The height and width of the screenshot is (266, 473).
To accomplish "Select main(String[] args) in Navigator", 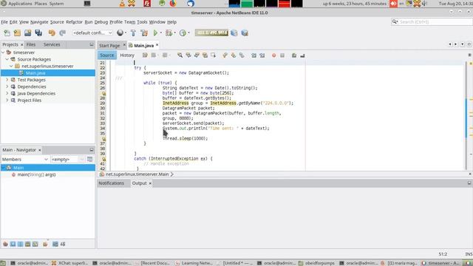I will [36, 174].
